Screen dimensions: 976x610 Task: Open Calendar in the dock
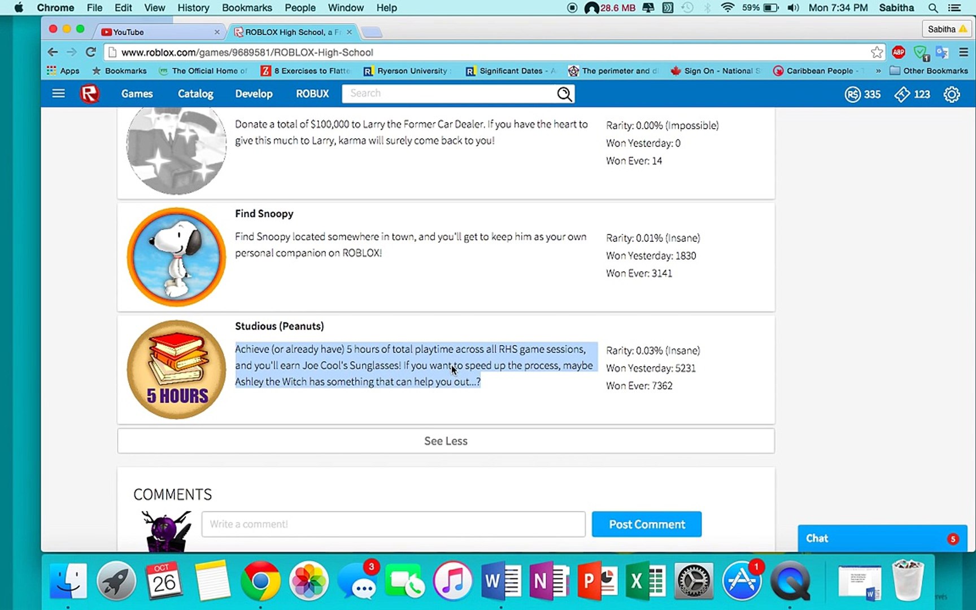164,581
